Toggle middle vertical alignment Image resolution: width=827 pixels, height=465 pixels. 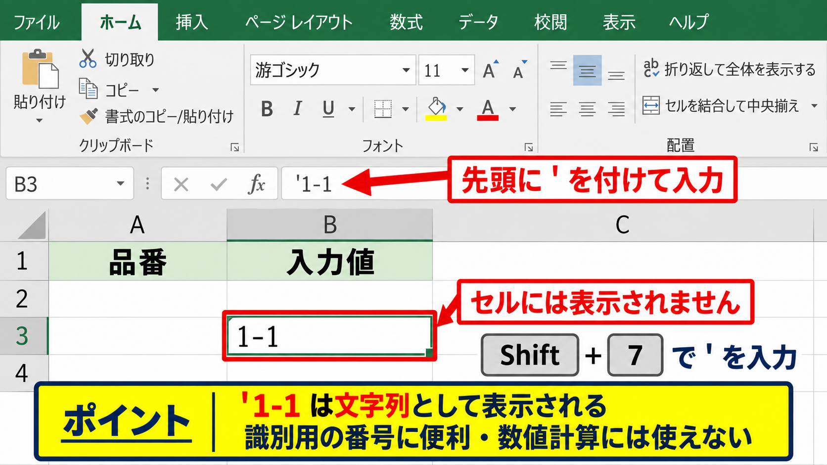[x=587, y=70]
